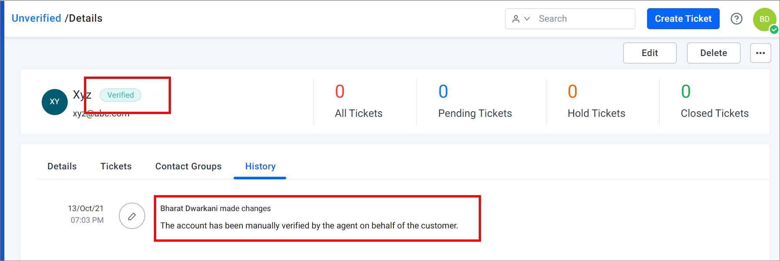
Task: Click the XY contact avatar
Action: (55, 102)
